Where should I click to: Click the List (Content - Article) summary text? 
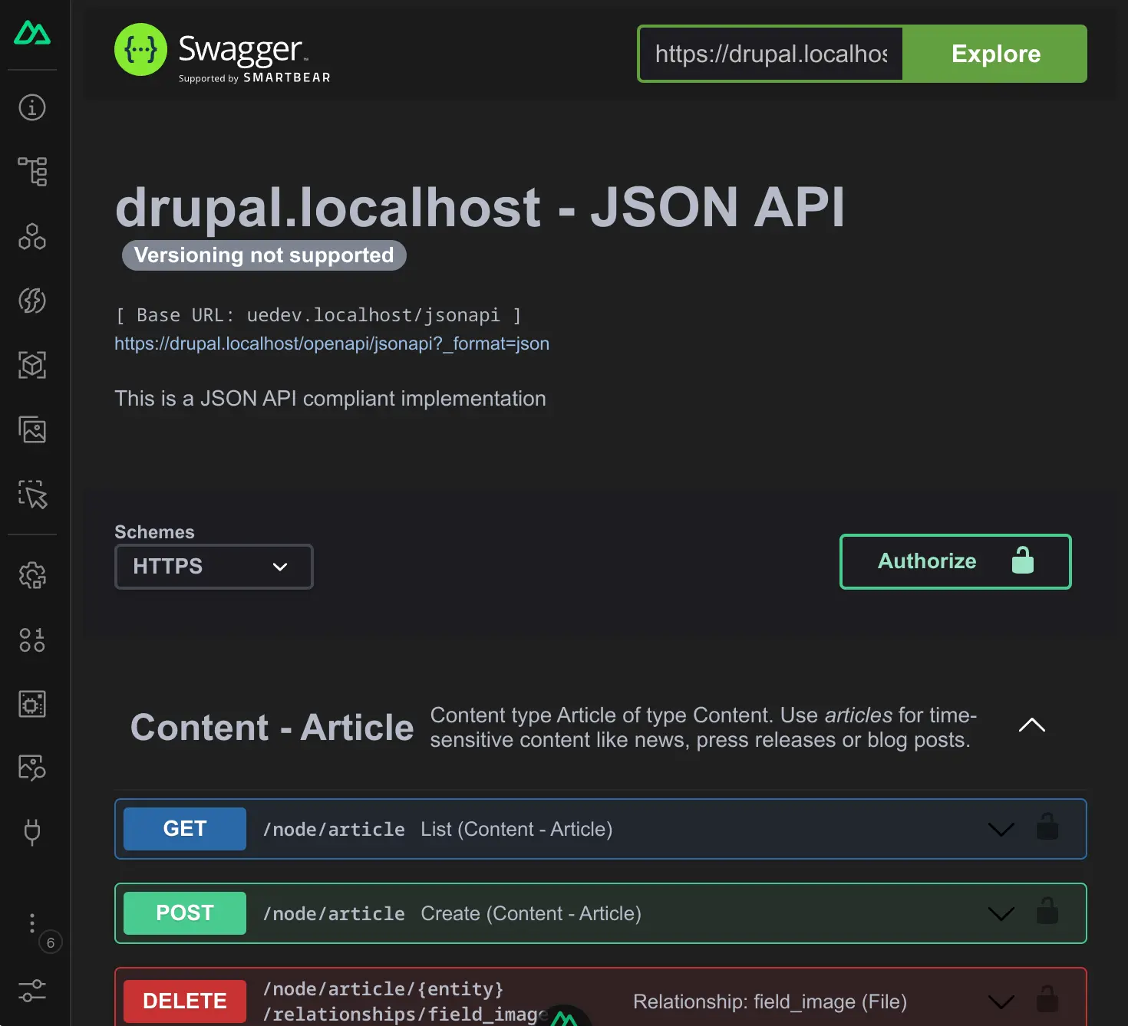click(x=516, y=829)
